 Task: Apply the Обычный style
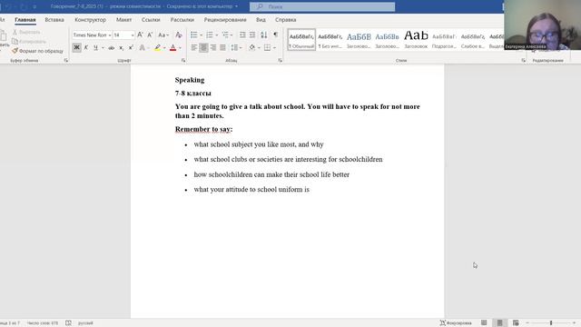tap(301, 40)
